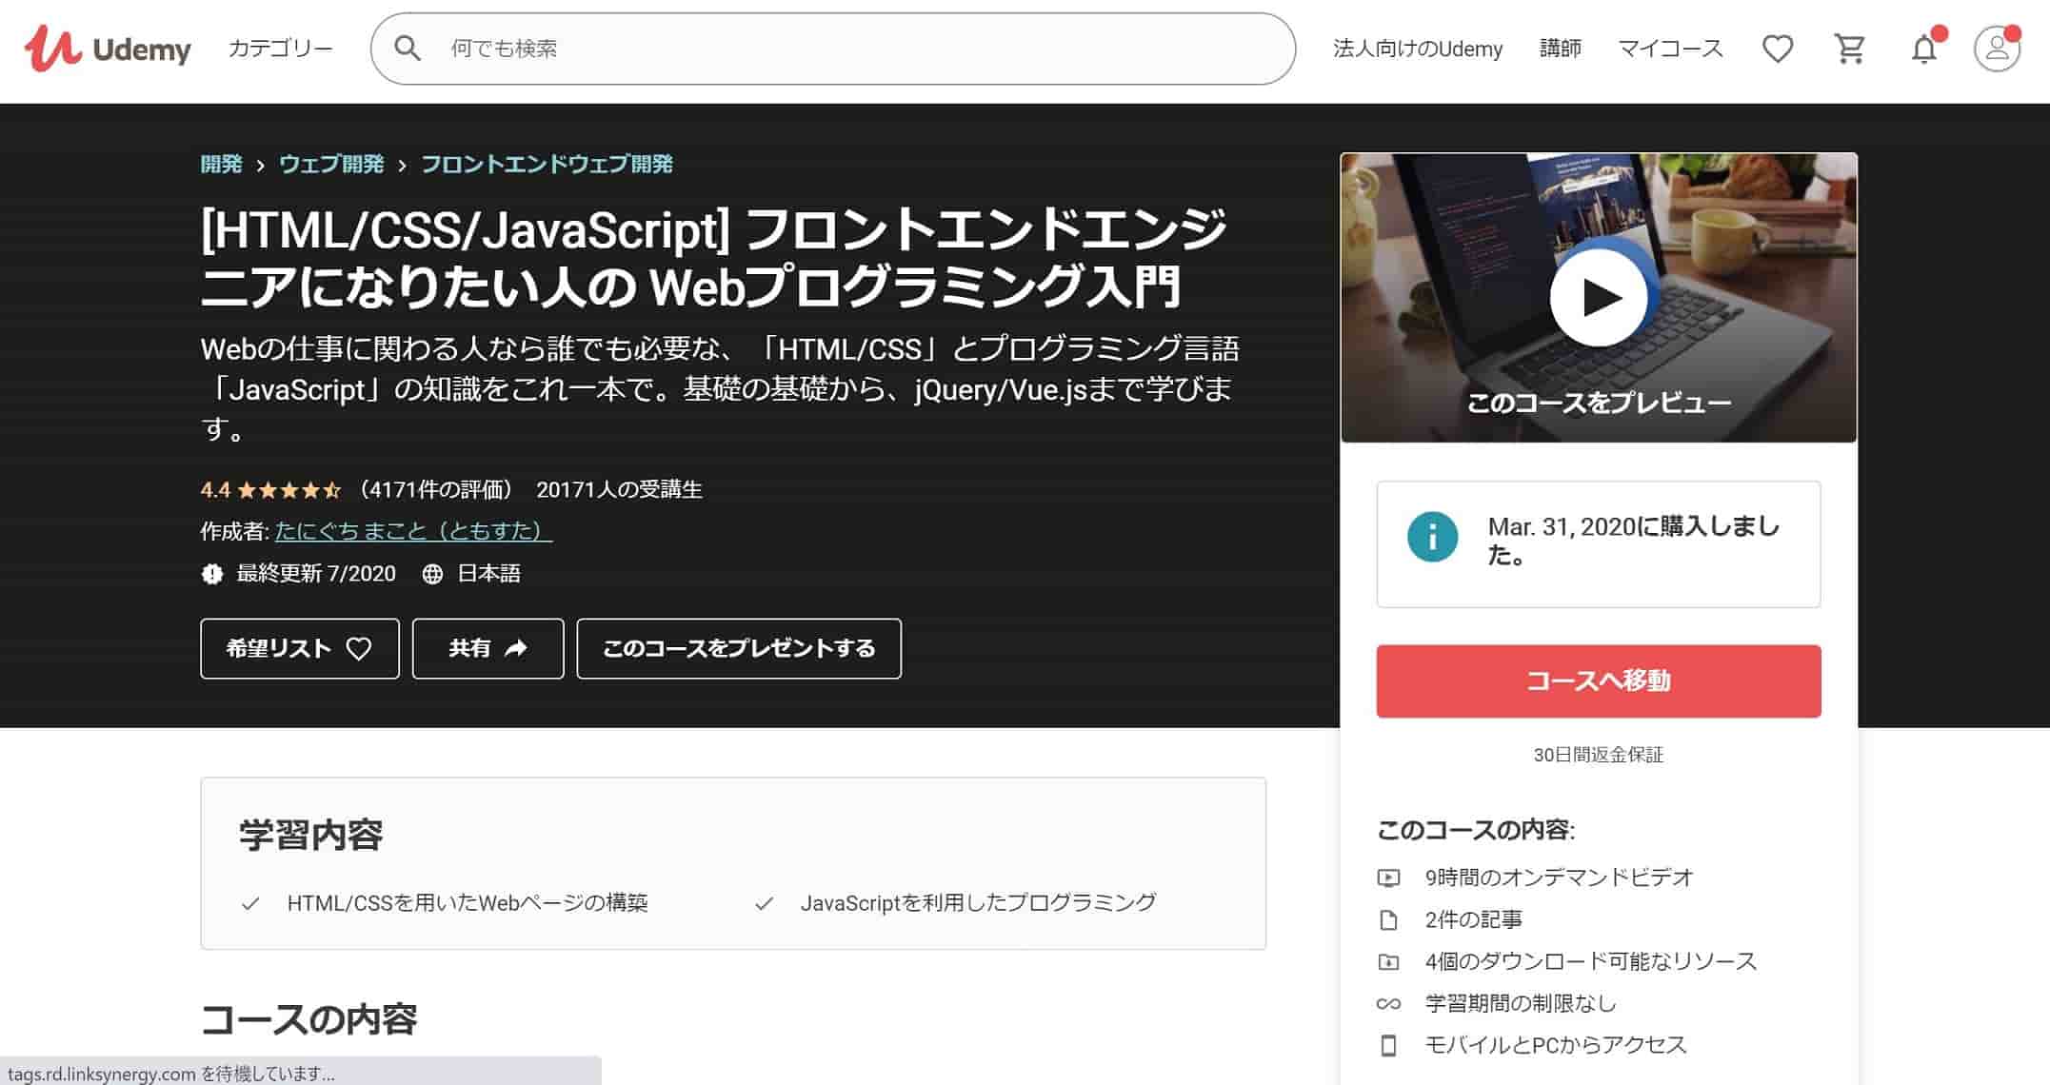2050x1085 pixels.
Task: Click 2件の記事 text
Action: tap(1474, 920)
